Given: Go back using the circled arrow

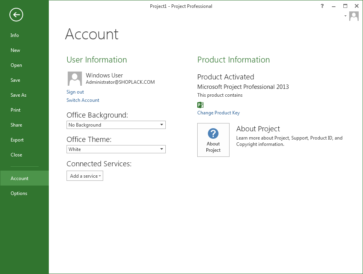Looking at the screenshot, I should (x=16, y=15).
